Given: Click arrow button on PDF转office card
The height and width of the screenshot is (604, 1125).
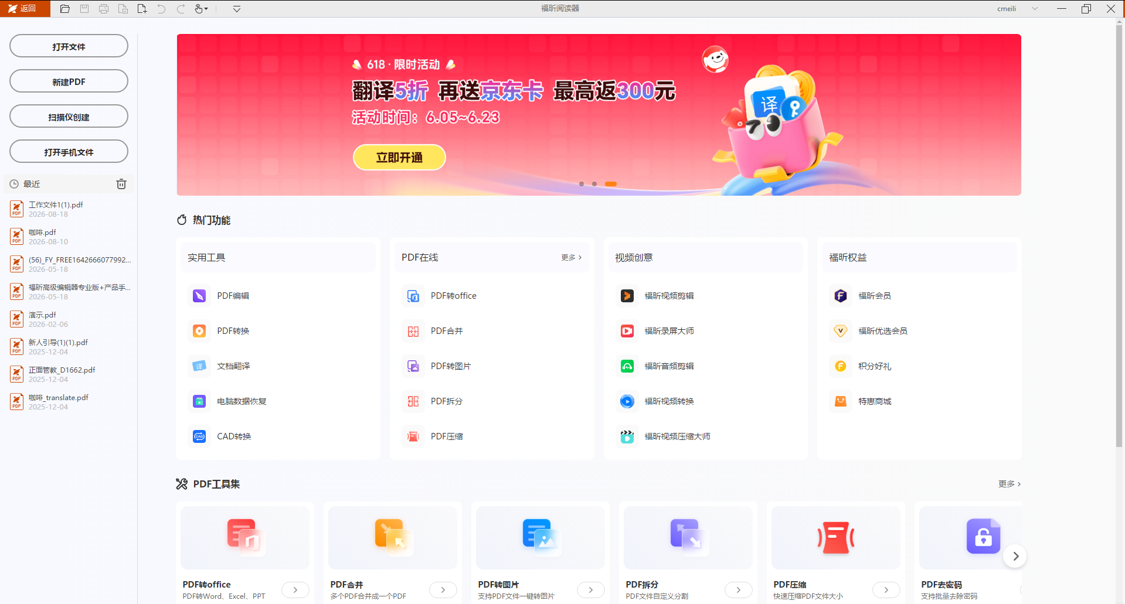Looking at the screenshot, I should (x=295, y=590).
